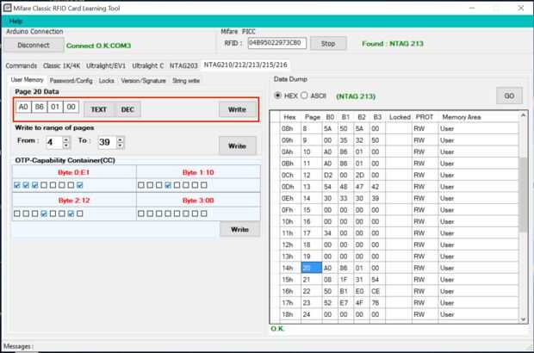Click the D2 cell in page 12 row

(x=330, y=175)
